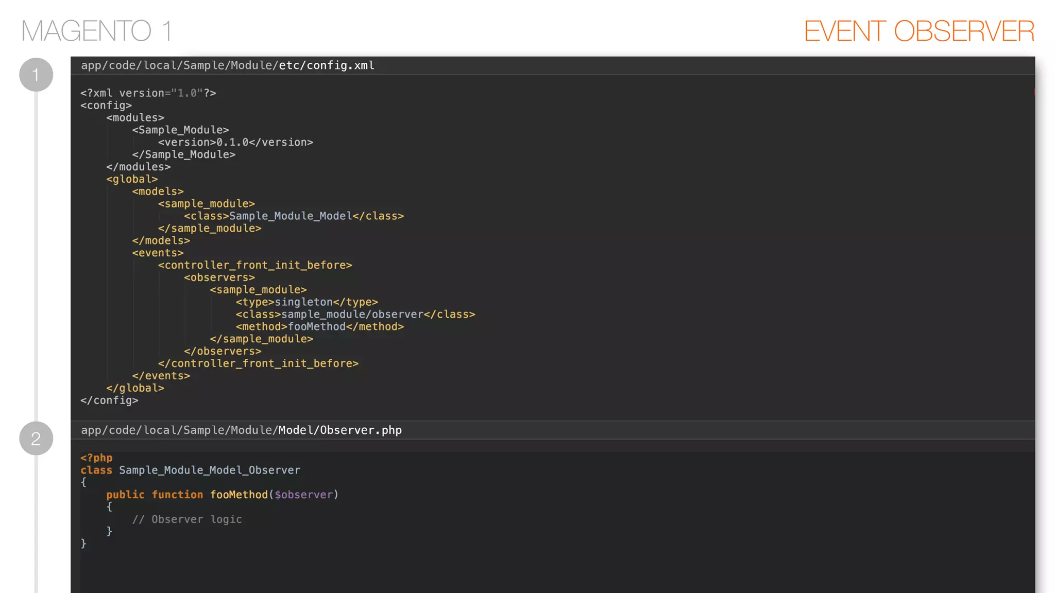This screenshot has width=1055, height=593.
Task: Click the opening <observers> tag
Action: tap(219, 278)
